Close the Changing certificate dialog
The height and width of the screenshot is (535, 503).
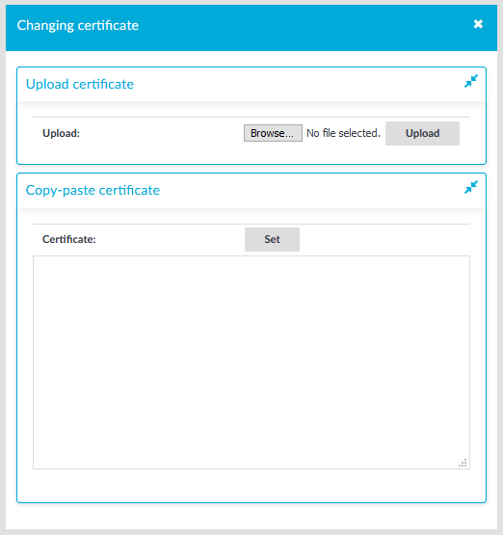pos(478,24)
